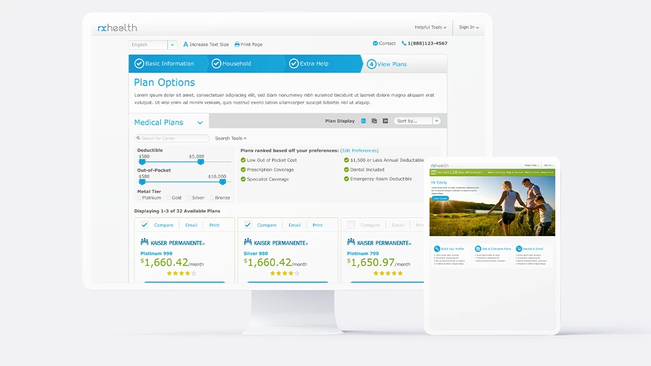The width and height of the screenshot is (651, 366).
Task: Select the first blue Plan Display view icon
Action: click(x=363, y=121)
